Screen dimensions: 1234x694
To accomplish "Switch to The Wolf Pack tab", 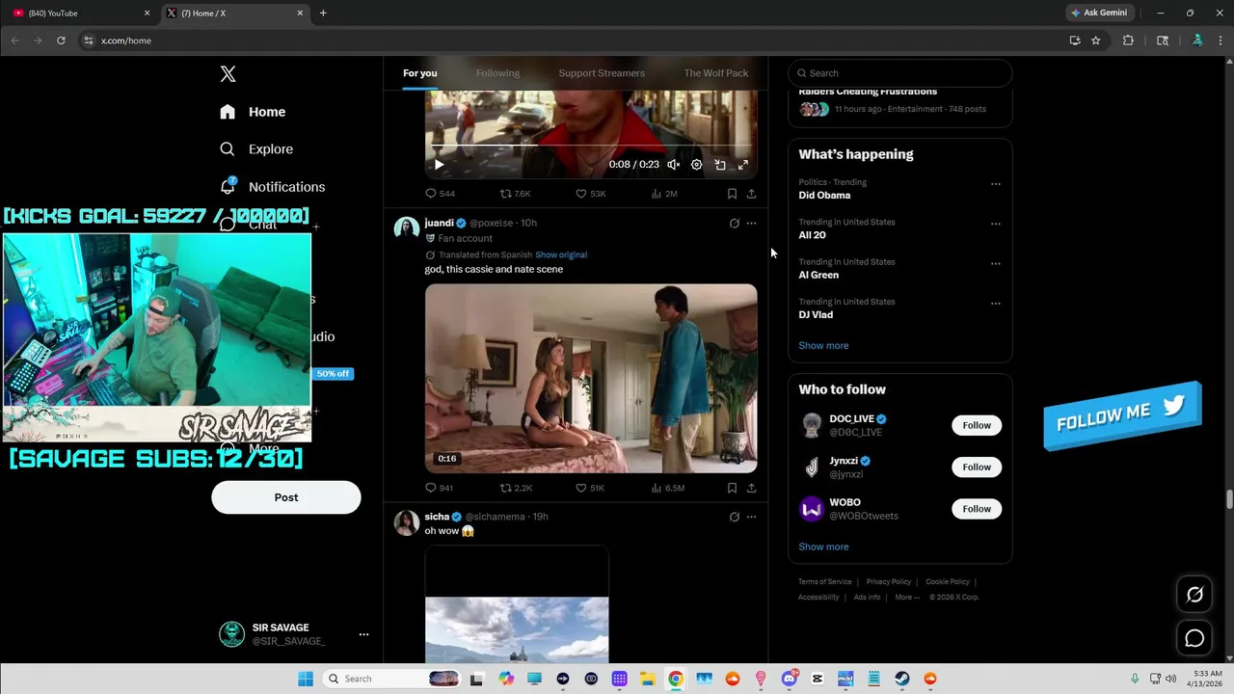I will click(716, 73).
